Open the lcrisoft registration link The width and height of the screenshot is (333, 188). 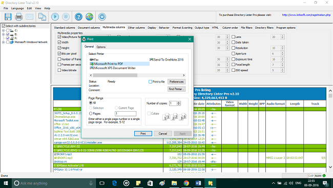tap(306, 15)
